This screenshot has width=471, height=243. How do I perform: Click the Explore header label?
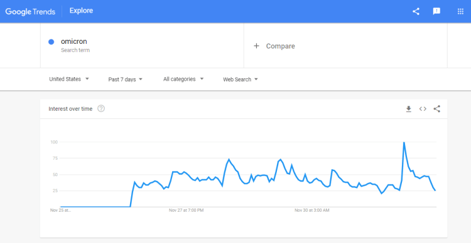click(x=81, y=11)
